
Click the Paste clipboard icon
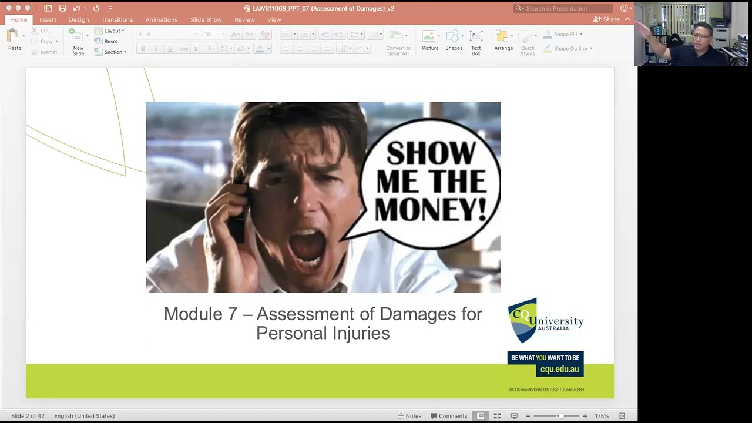13,36
